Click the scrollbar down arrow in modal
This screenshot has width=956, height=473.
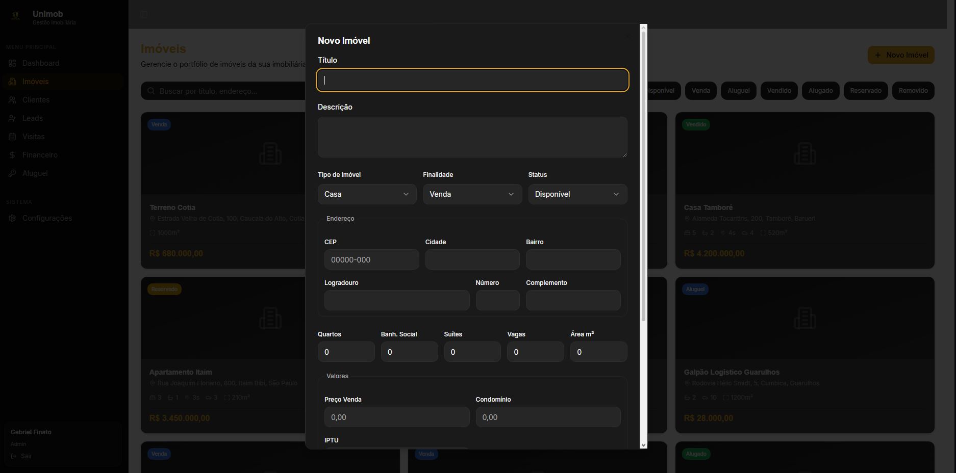[x=643, y=445]
